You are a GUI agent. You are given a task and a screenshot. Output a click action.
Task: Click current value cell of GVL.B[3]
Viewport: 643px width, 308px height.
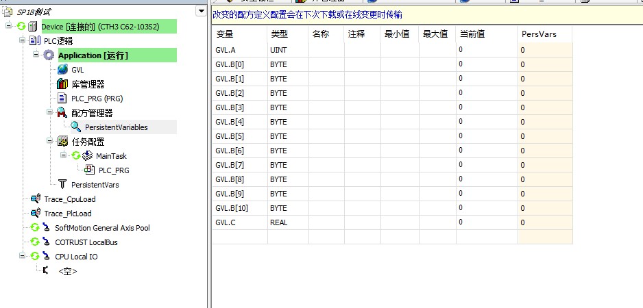[487, 107]
